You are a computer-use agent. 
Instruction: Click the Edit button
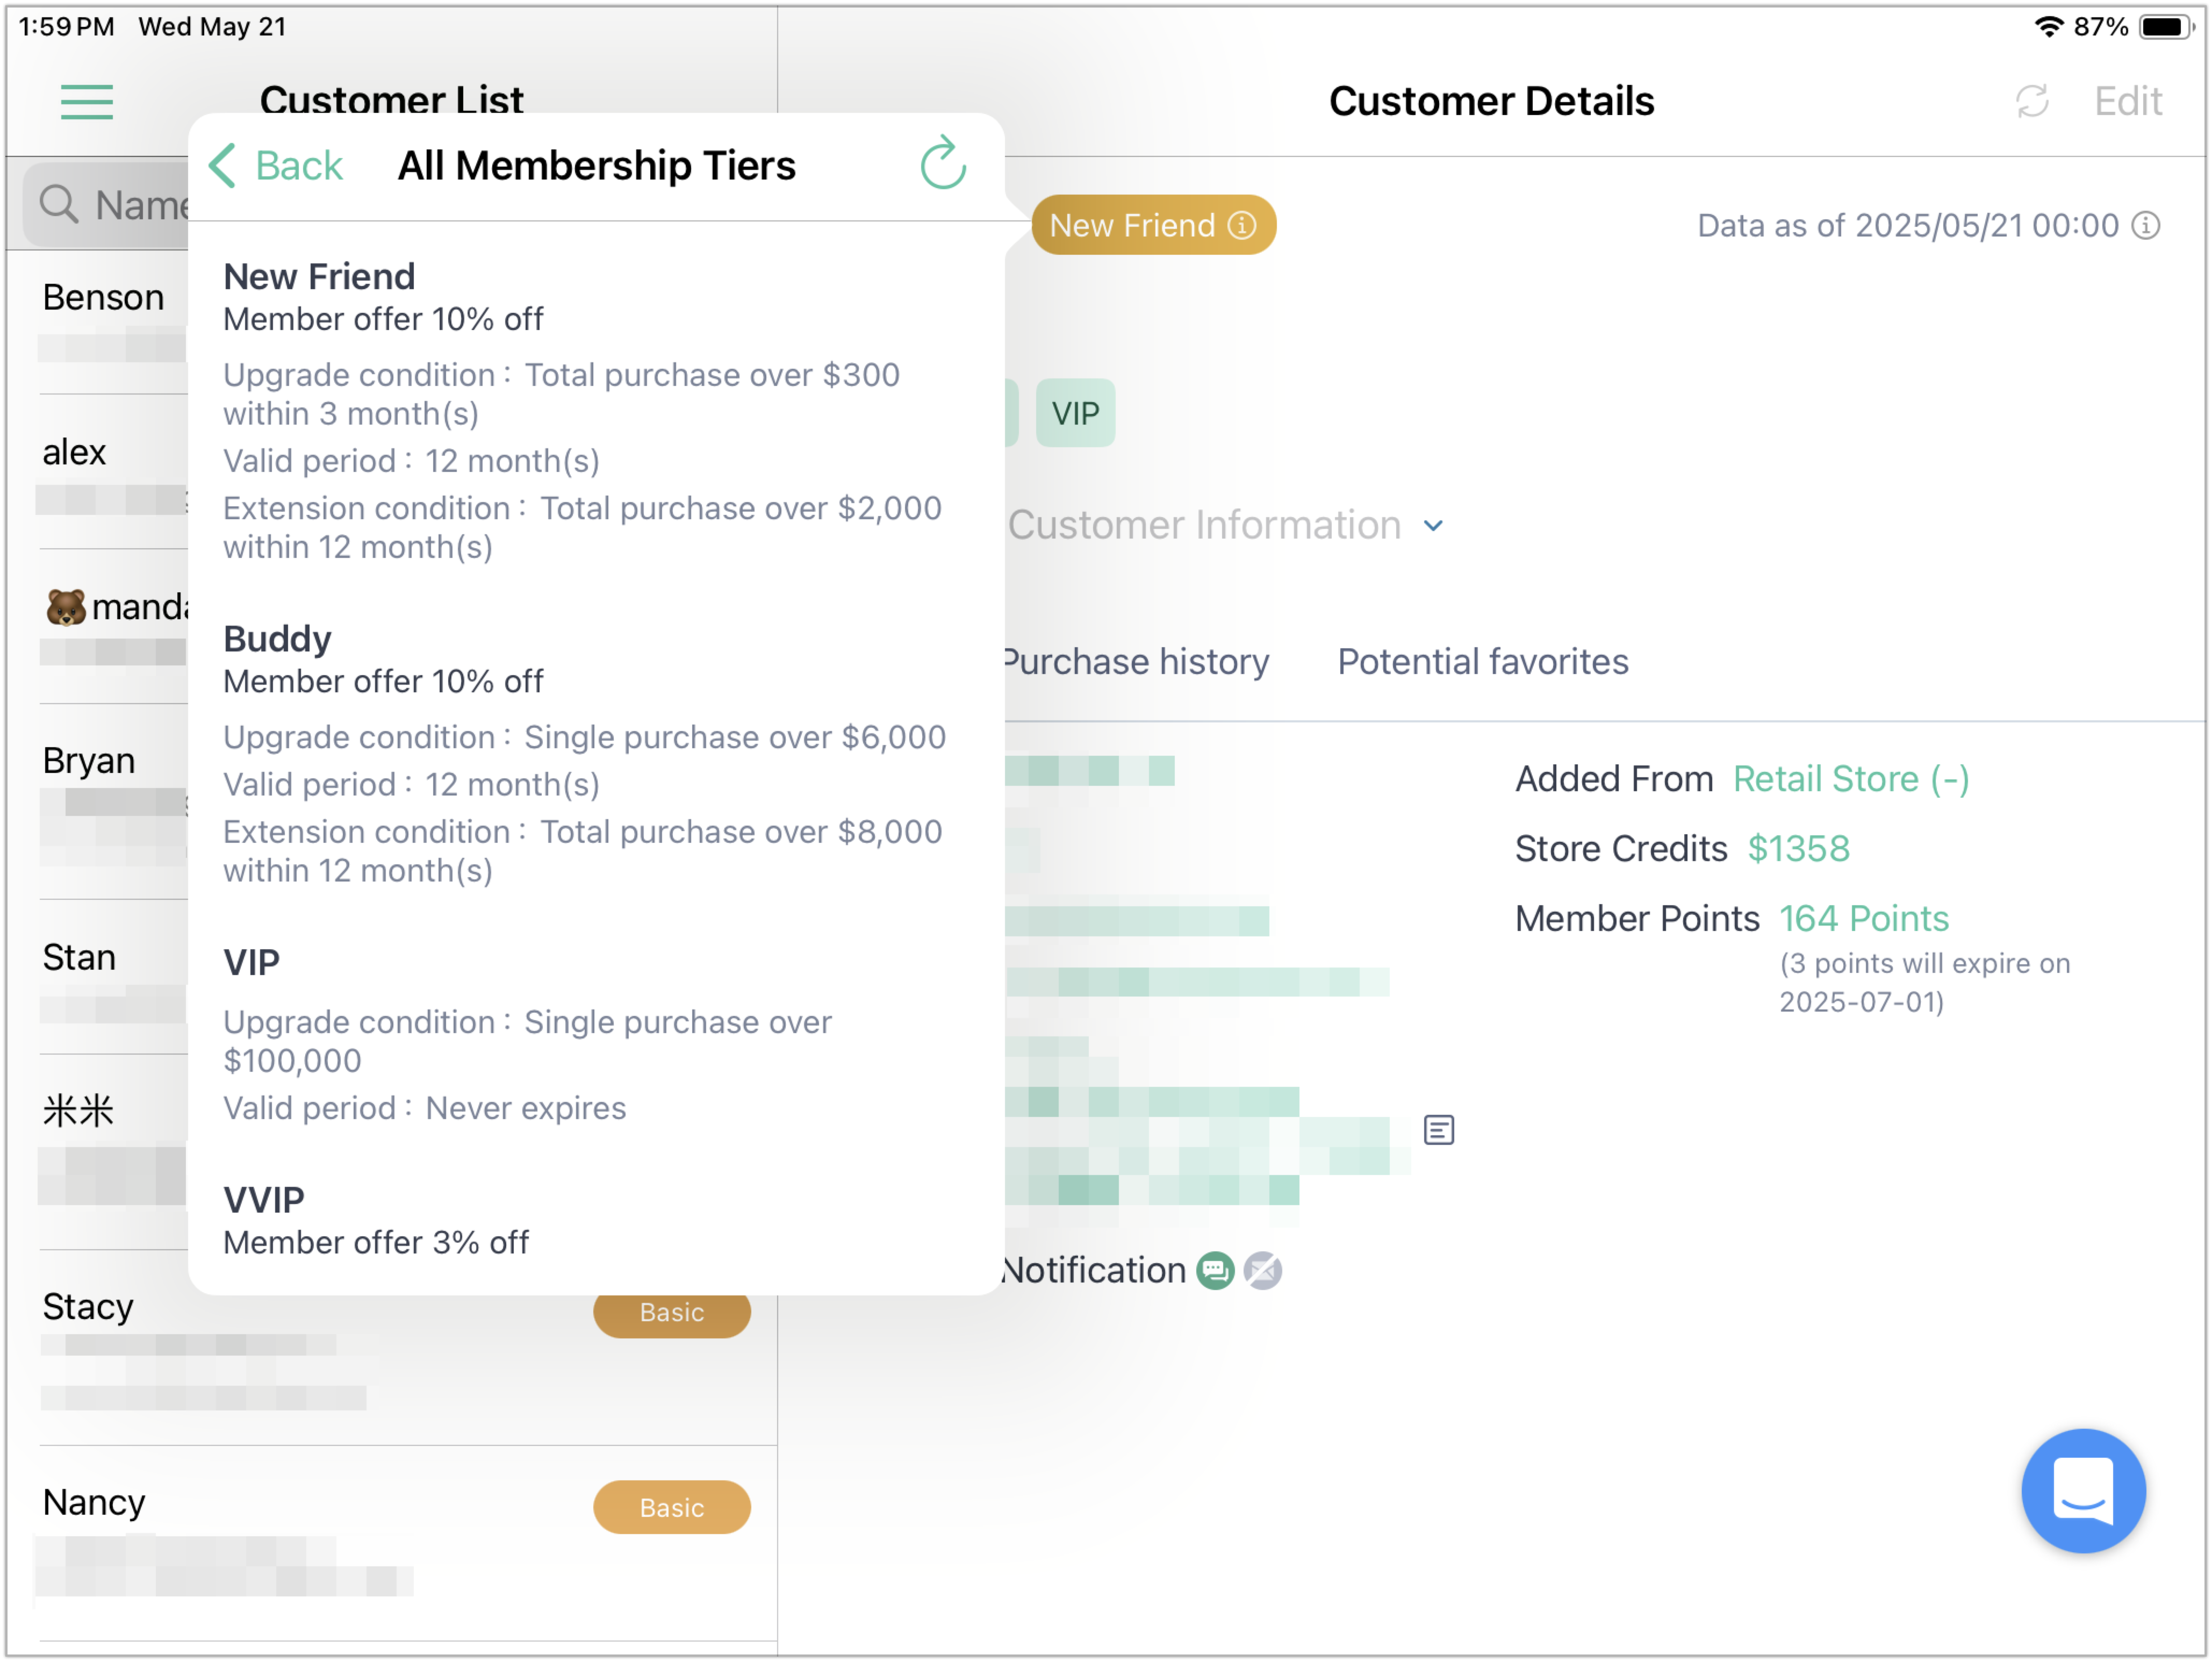point(2127,101)
